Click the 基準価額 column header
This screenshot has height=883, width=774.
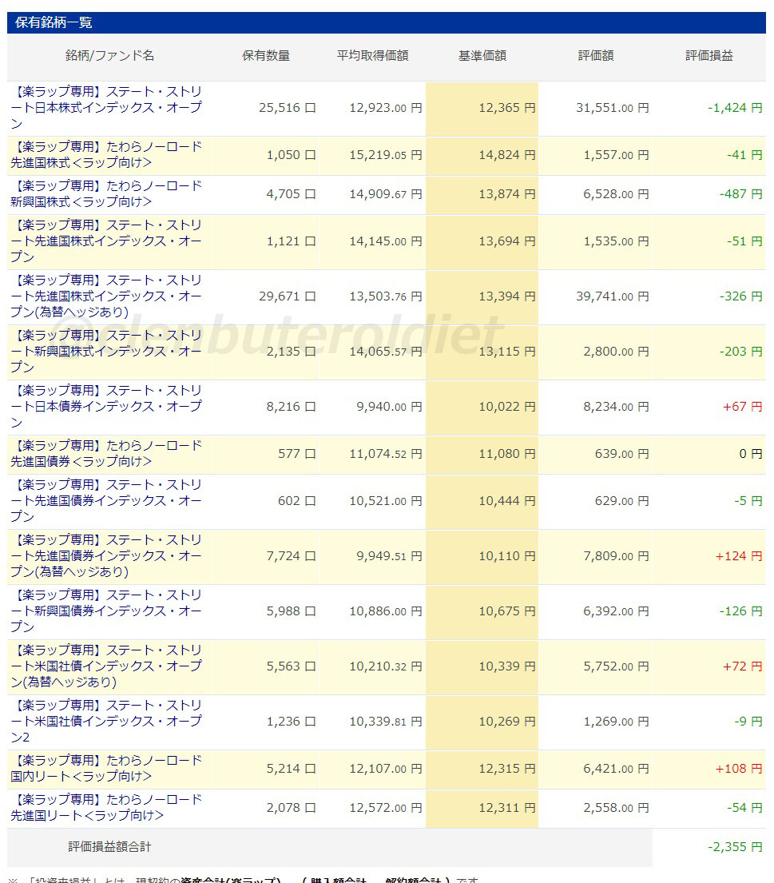[482, 55]
